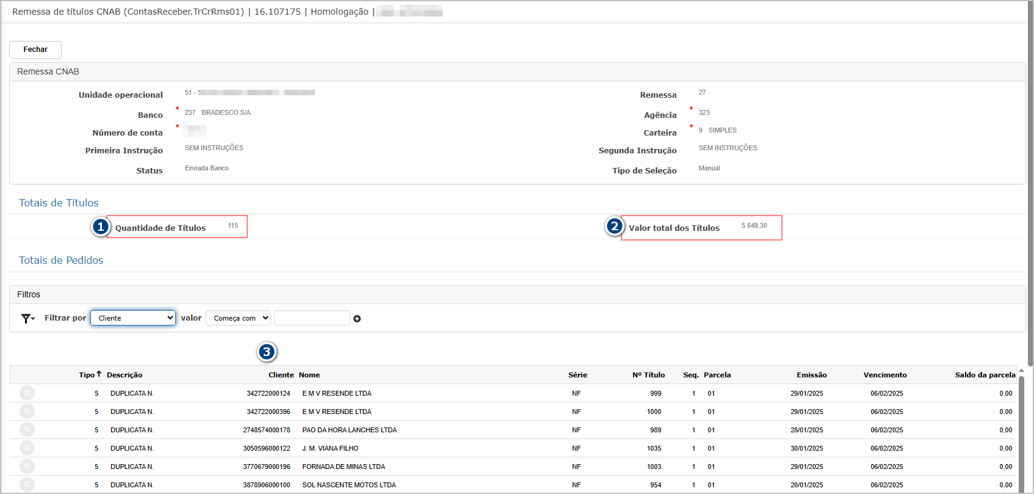Click the Nome column header

point(309,375)
